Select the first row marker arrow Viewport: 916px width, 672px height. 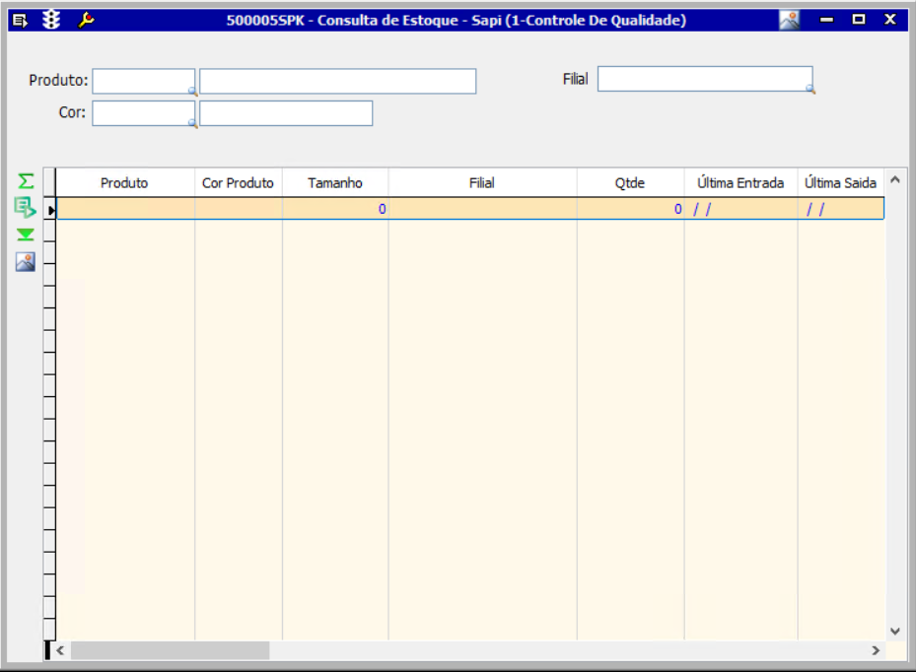[x=51, y=210]
